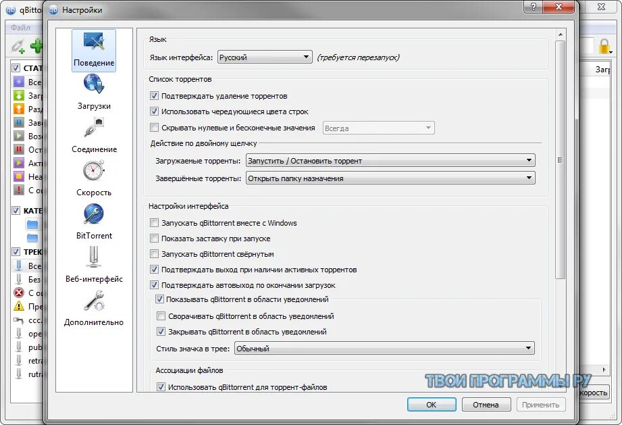Select the red exclamation errored filter in main window
622x425 pixels.
(x=19, y=190)
